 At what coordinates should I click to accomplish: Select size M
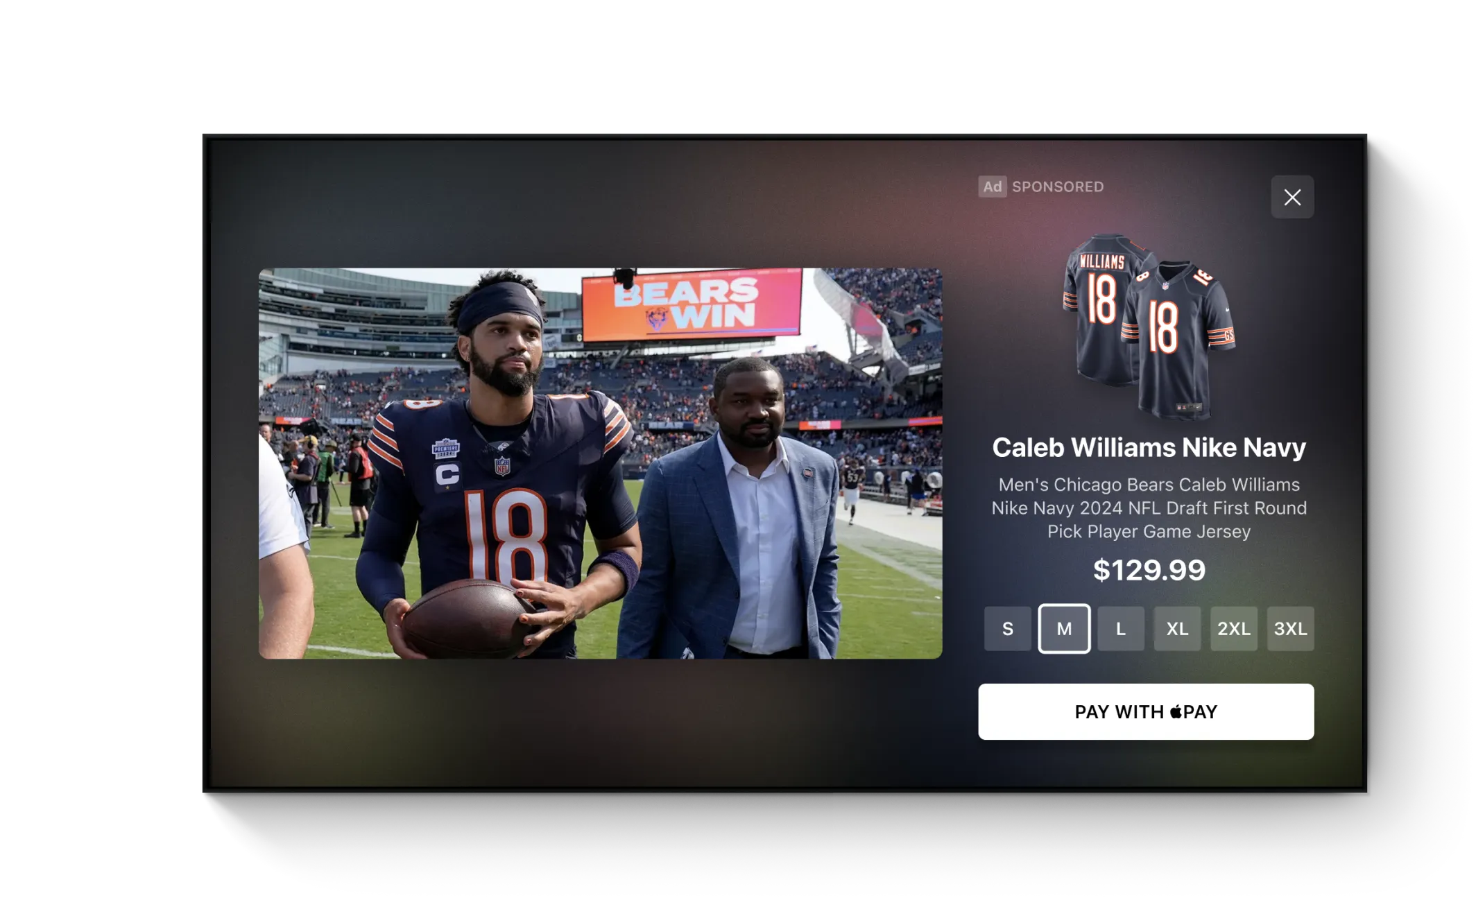(x=1064, y=629)
